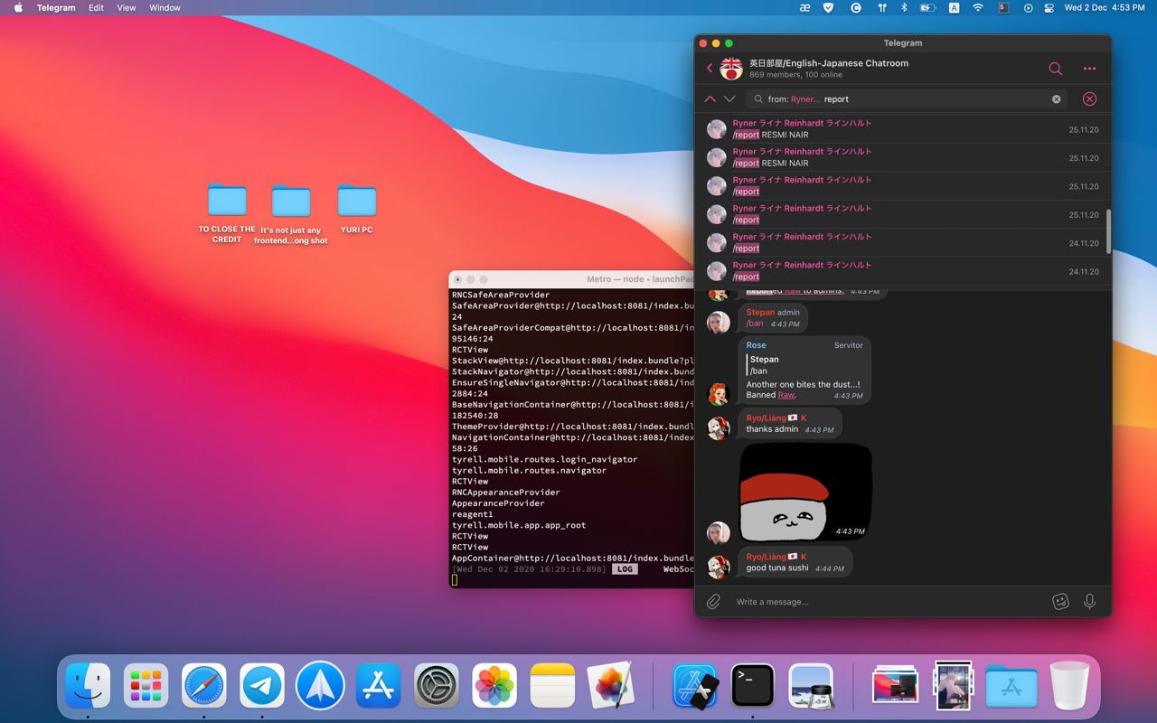Click the Telegram search results scrollbar
The image size is (1157, 723).
[x=1108, y=231]
